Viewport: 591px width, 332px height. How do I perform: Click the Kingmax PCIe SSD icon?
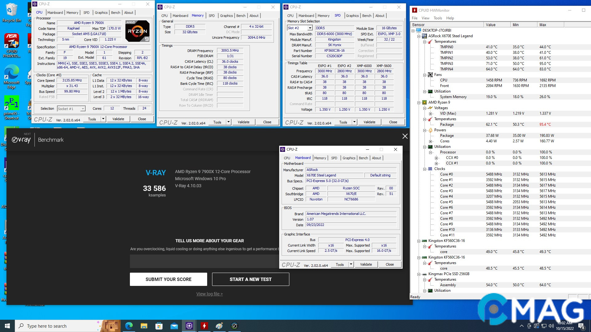(424, 274)
